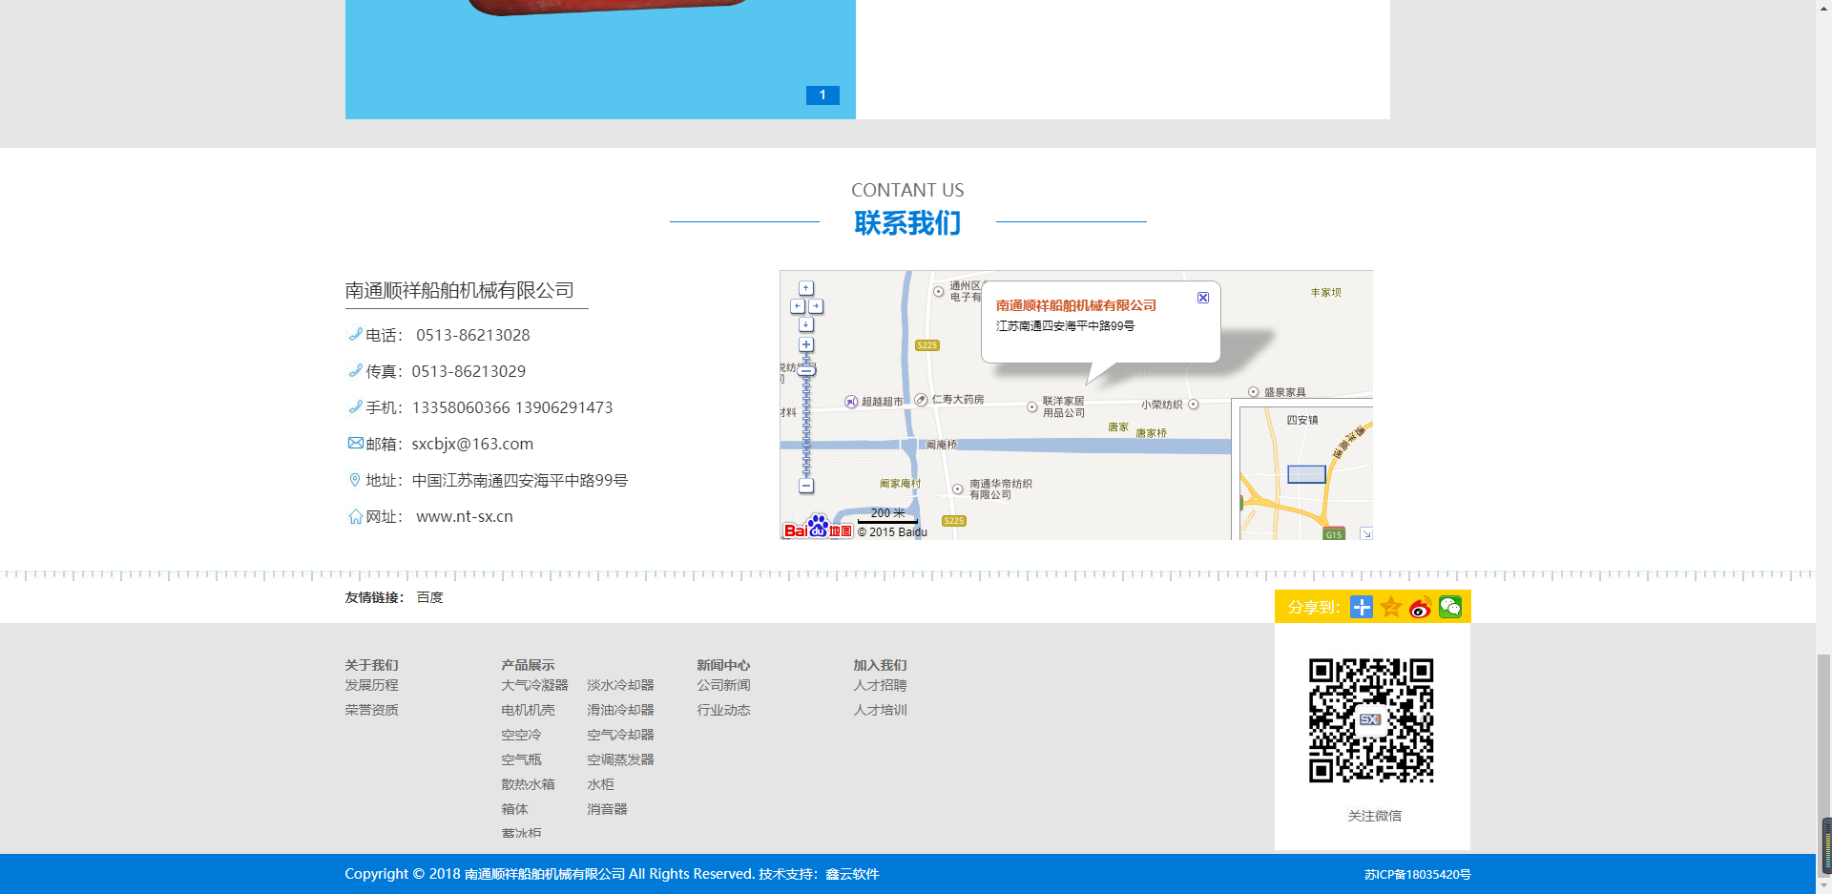The height and width of the screenshot is (894, 1832).
Task: Pan the Baidu map upward
Action: point(806,288)
